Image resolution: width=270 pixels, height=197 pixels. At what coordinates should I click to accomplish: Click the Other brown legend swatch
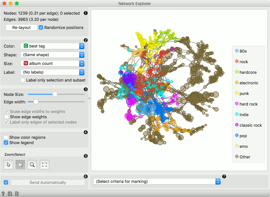coord(237,157)
